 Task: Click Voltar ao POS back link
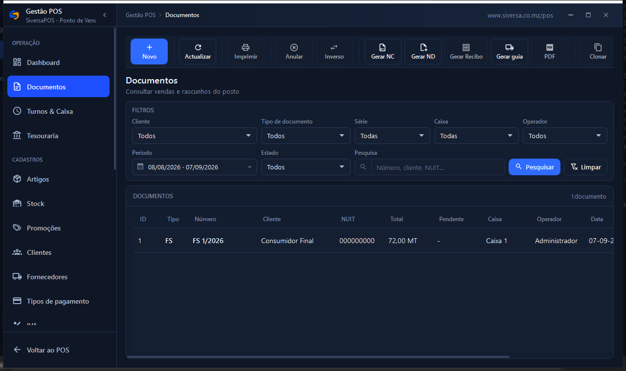(58, 350)
